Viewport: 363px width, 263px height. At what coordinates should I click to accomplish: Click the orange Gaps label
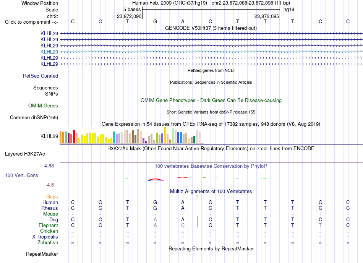point(52,197)
